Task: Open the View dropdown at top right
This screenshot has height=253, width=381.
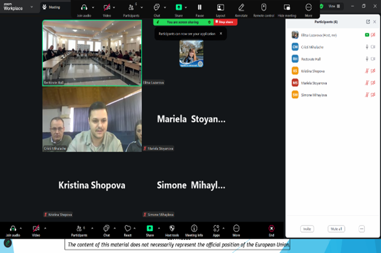Action: point(335,6)
